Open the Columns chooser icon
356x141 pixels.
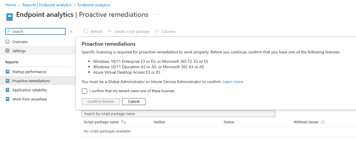click(x=156, y=31)
